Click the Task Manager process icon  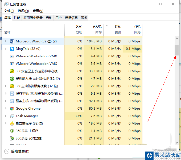12,116
